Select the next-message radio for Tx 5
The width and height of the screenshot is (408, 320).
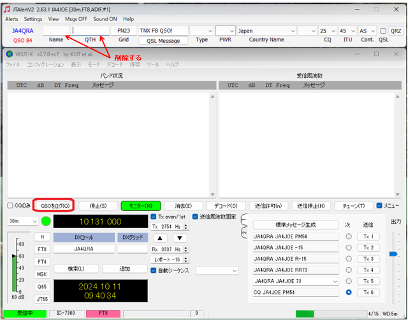click(x=349, y=281)
